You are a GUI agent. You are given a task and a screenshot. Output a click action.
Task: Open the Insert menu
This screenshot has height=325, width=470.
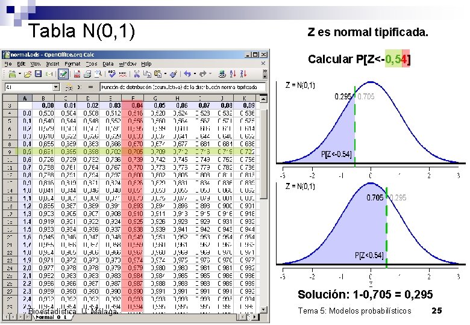point(52,64)
